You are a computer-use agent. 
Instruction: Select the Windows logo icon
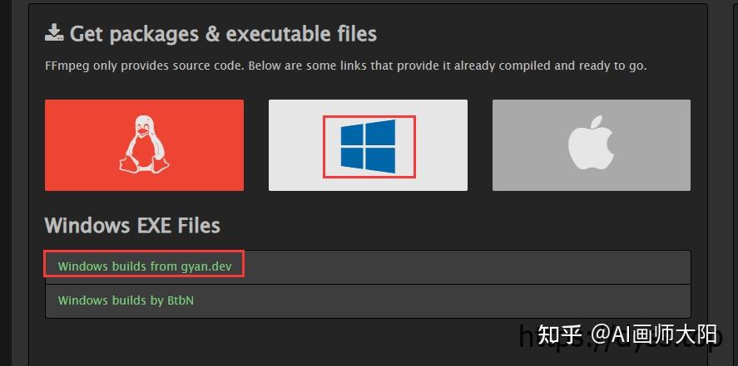368,147
